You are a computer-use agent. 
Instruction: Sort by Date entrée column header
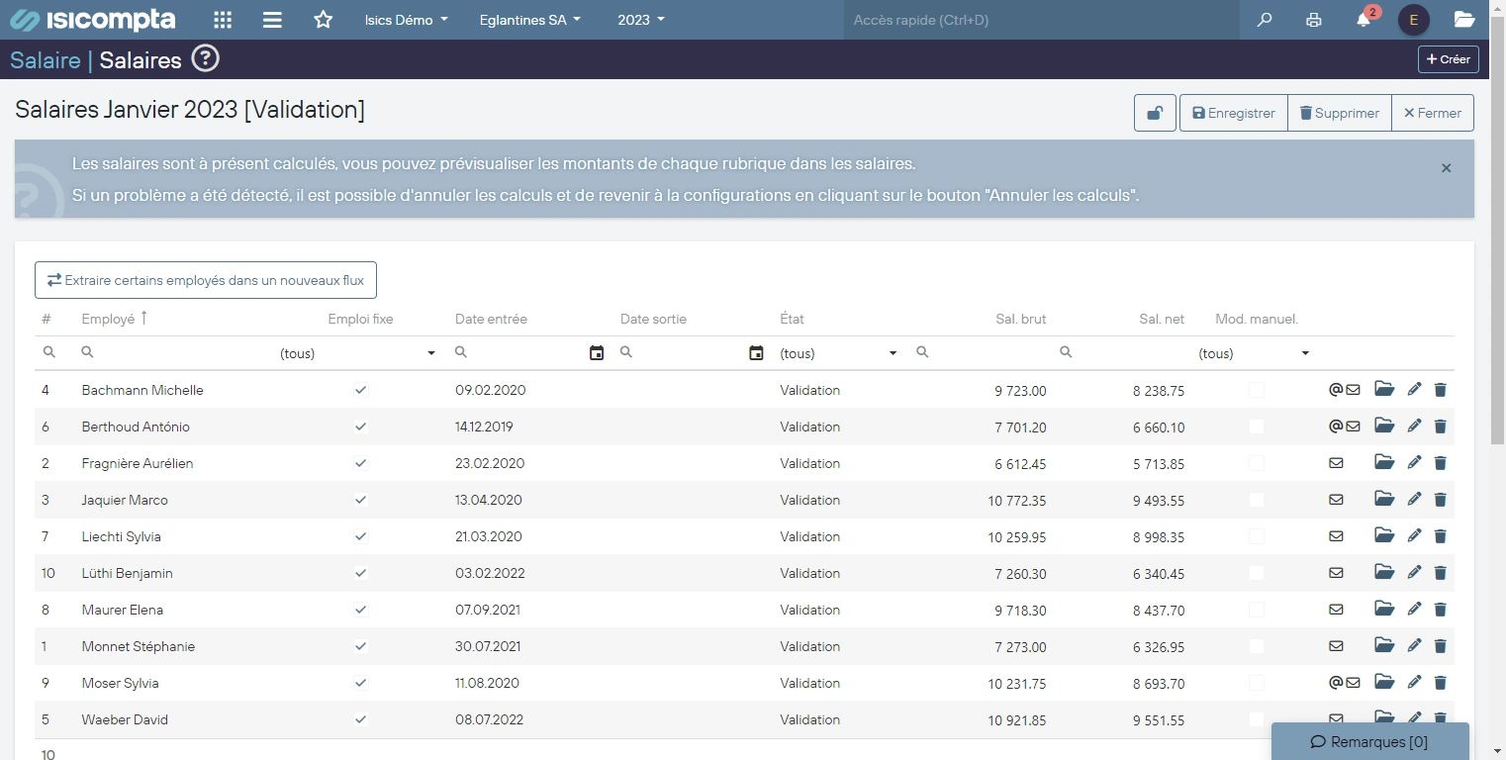coord(491,319)
